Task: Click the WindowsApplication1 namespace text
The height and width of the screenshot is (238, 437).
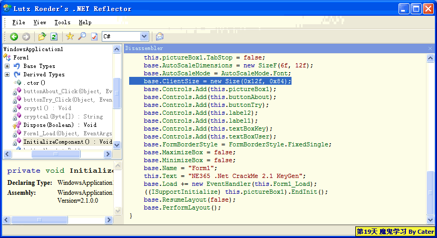Action: [x=33, y=49]
